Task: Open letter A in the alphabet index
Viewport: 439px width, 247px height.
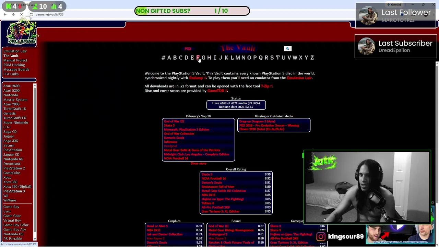Action: [169, 58]
